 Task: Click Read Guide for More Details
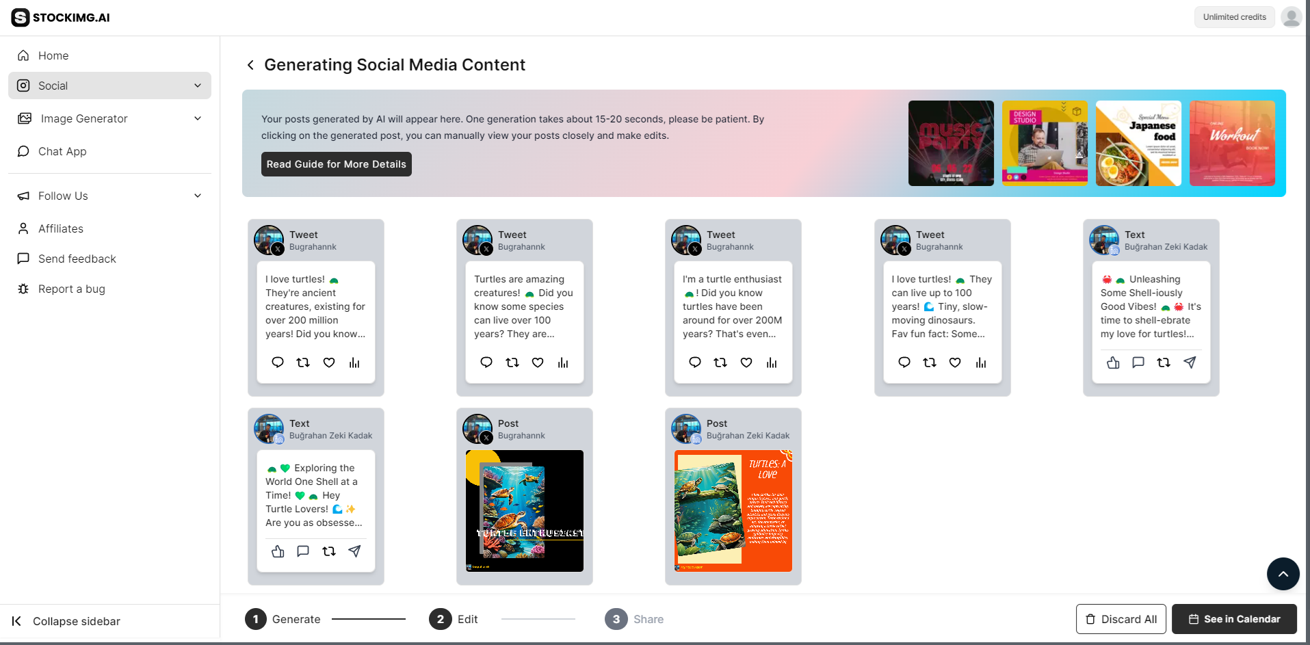pyautogui.click(x=336, y=164)
